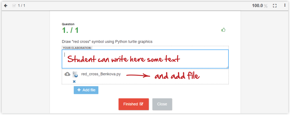Click the checklist icon beside 1 / 1

(x=14, y=6)
